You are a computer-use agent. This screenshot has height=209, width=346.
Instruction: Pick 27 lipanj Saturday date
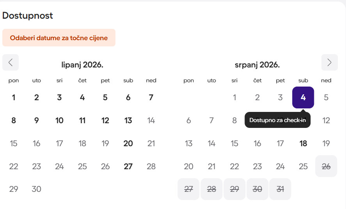[x=128, y=166]
